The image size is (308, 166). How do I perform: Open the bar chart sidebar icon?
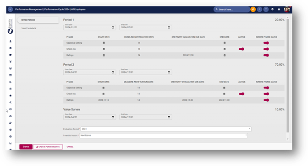tap(11, 143)
